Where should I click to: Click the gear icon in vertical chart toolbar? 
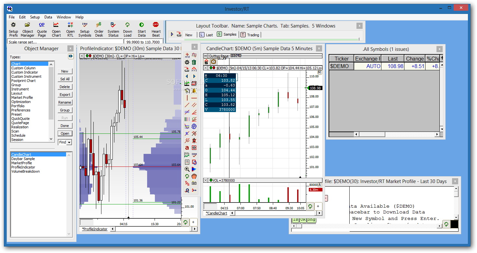tap(187, 62)
